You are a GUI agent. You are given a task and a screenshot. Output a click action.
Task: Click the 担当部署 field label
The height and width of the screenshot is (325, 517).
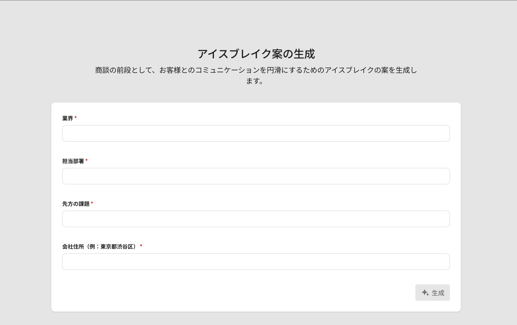[x=73, y=161]
